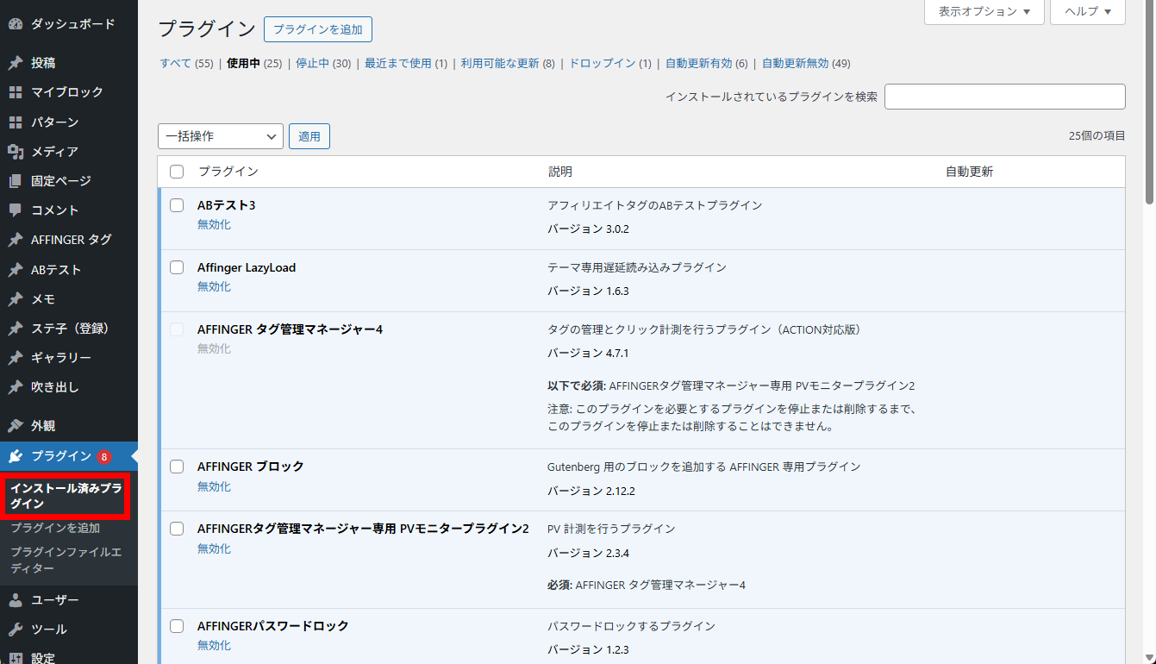Filter plugins by 最近まで使用 (1)
1156x664 pixels.
406,63
